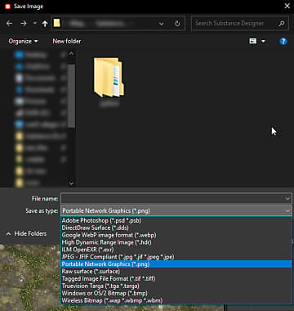The image size is (294, 311).
Task: Open recent locations dropdown arrow
Action: (35, 24)
